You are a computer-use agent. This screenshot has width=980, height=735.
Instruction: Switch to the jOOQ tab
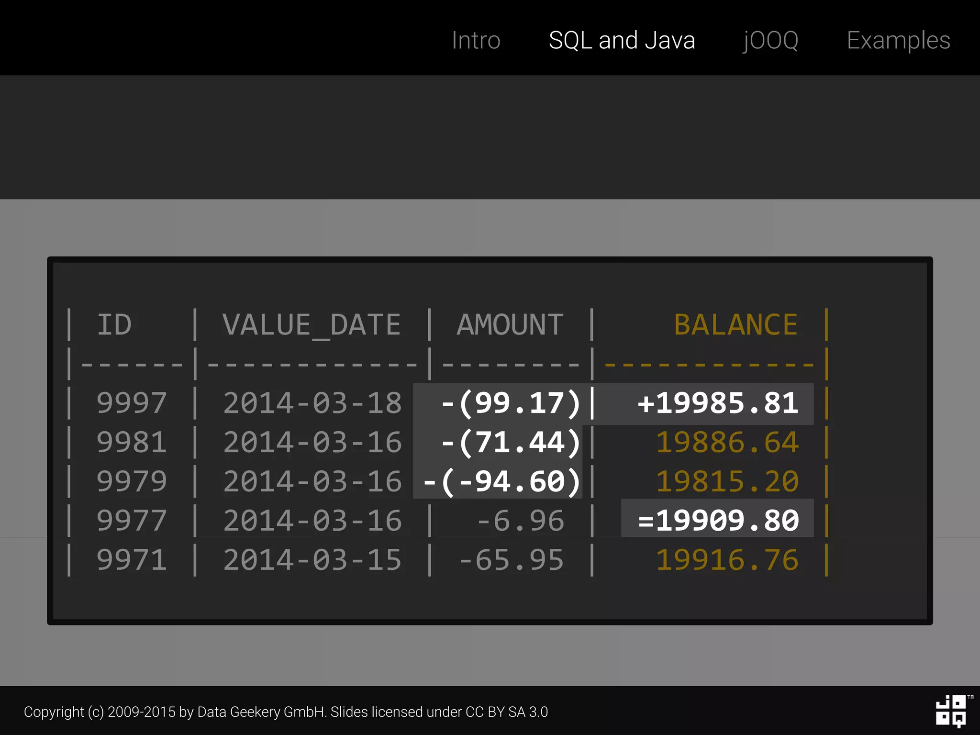point(770,40)
